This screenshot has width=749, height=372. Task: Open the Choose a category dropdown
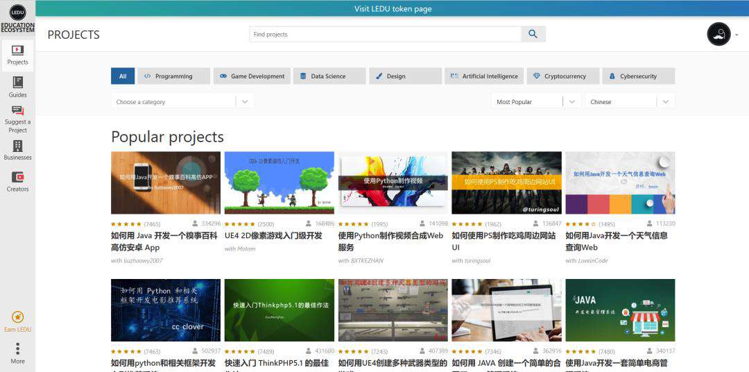point(182,102)
